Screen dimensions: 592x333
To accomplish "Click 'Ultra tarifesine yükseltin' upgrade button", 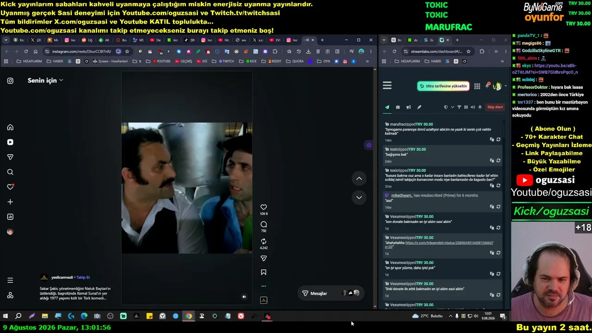I will pos(443,86).
